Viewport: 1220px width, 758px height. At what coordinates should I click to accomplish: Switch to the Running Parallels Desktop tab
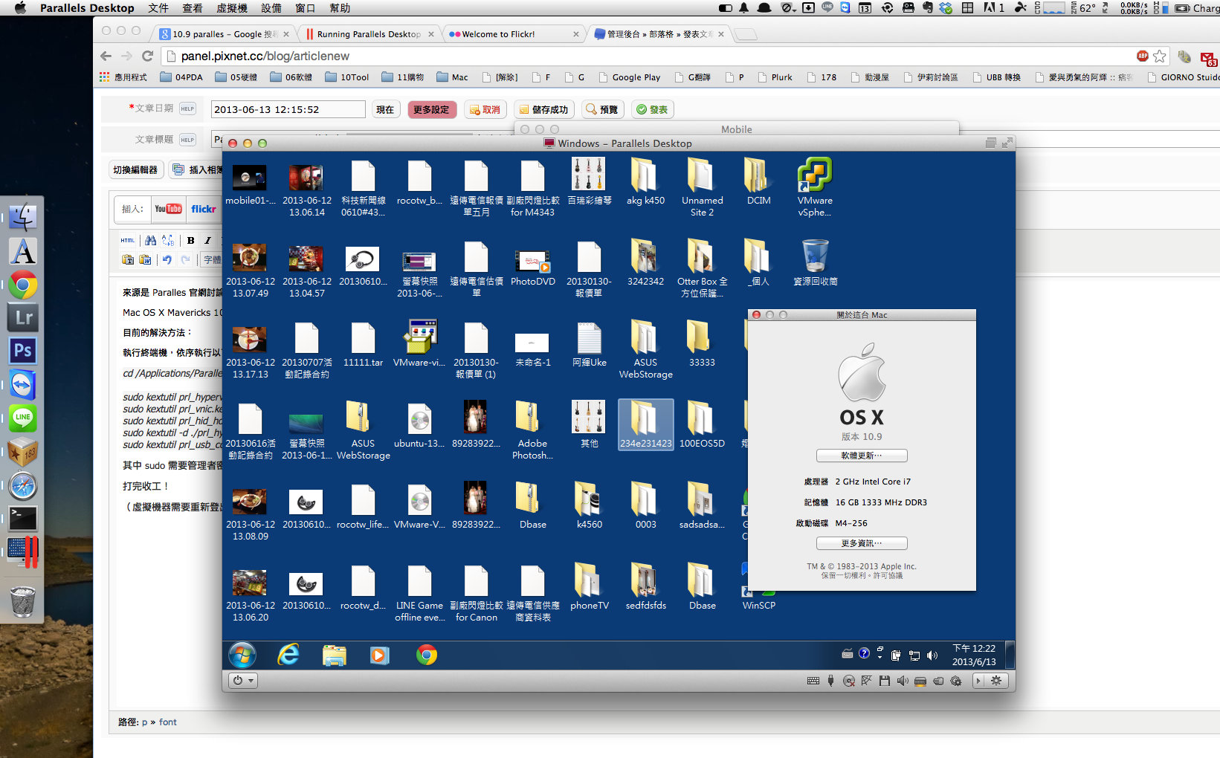(x=369, y=34)
